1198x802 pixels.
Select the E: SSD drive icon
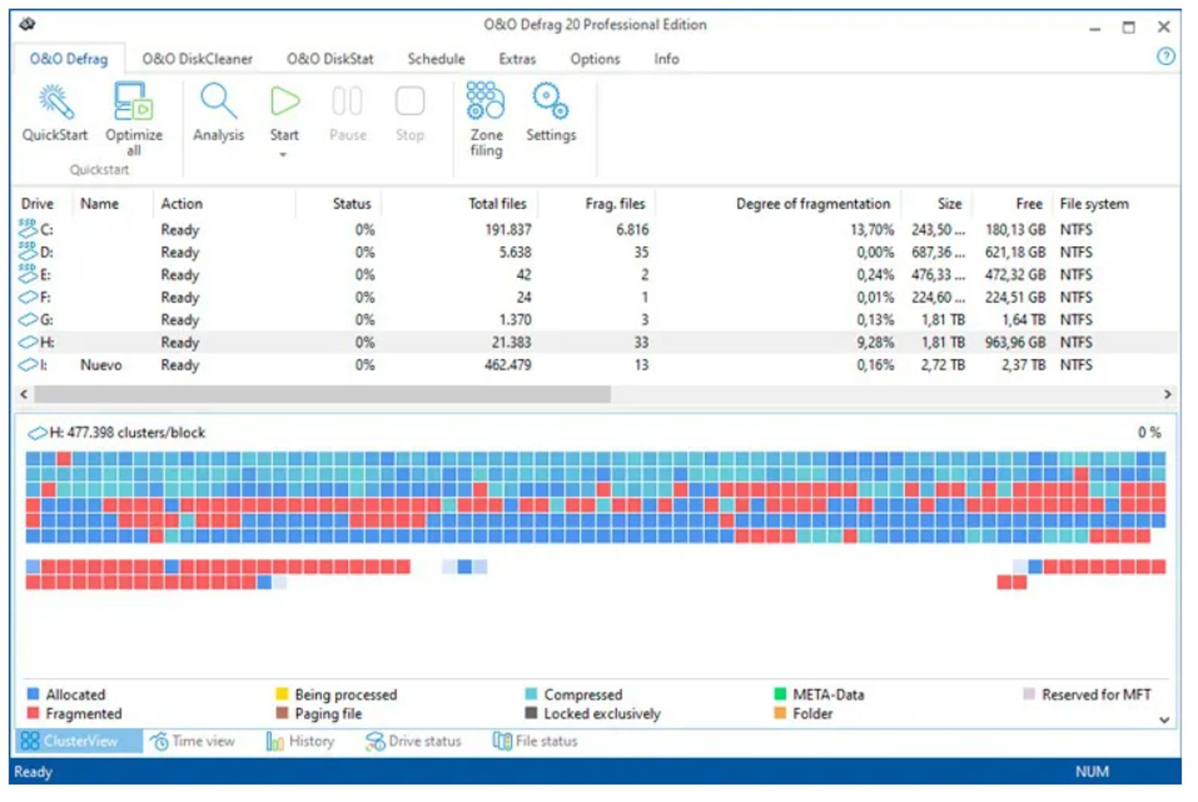pos(28,273)
